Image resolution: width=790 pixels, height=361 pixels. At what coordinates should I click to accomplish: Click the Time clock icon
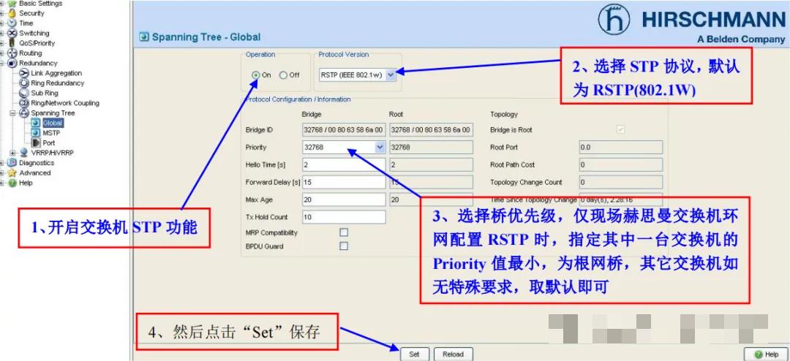[12, 23]
